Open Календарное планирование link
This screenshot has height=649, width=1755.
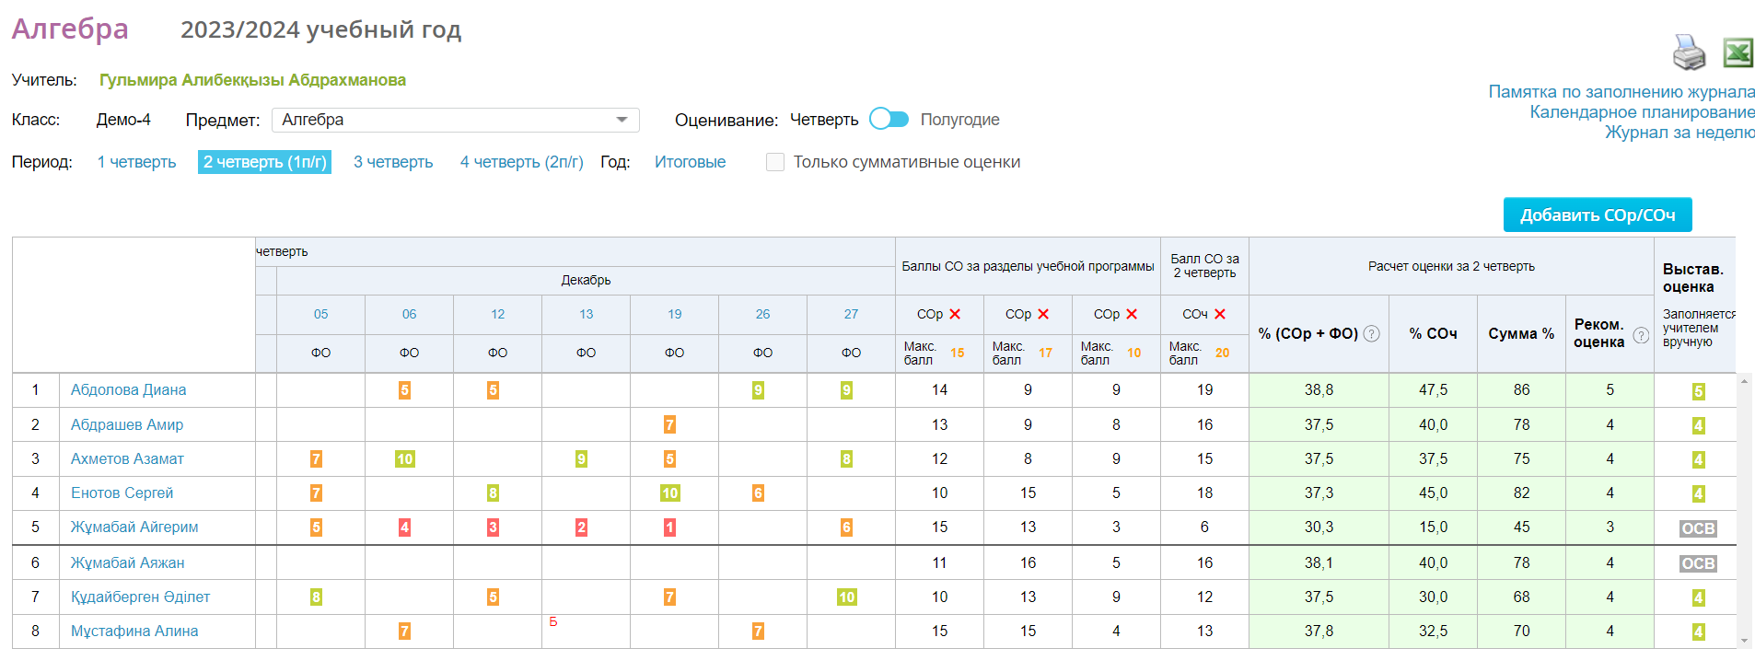tap(1642, 112)
